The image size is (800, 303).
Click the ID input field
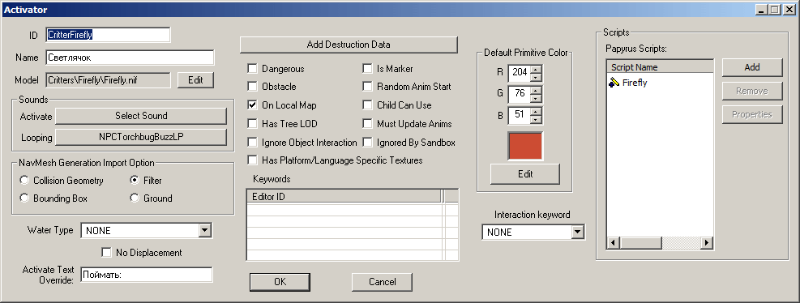click(x=108, y=35)
